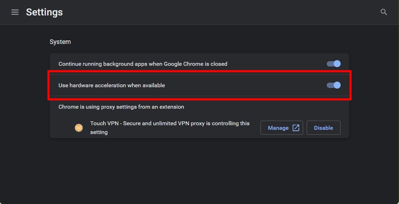Click the 'Continue running background apps' label
Viewport: 399px width, 204px height.
point(143,64)
